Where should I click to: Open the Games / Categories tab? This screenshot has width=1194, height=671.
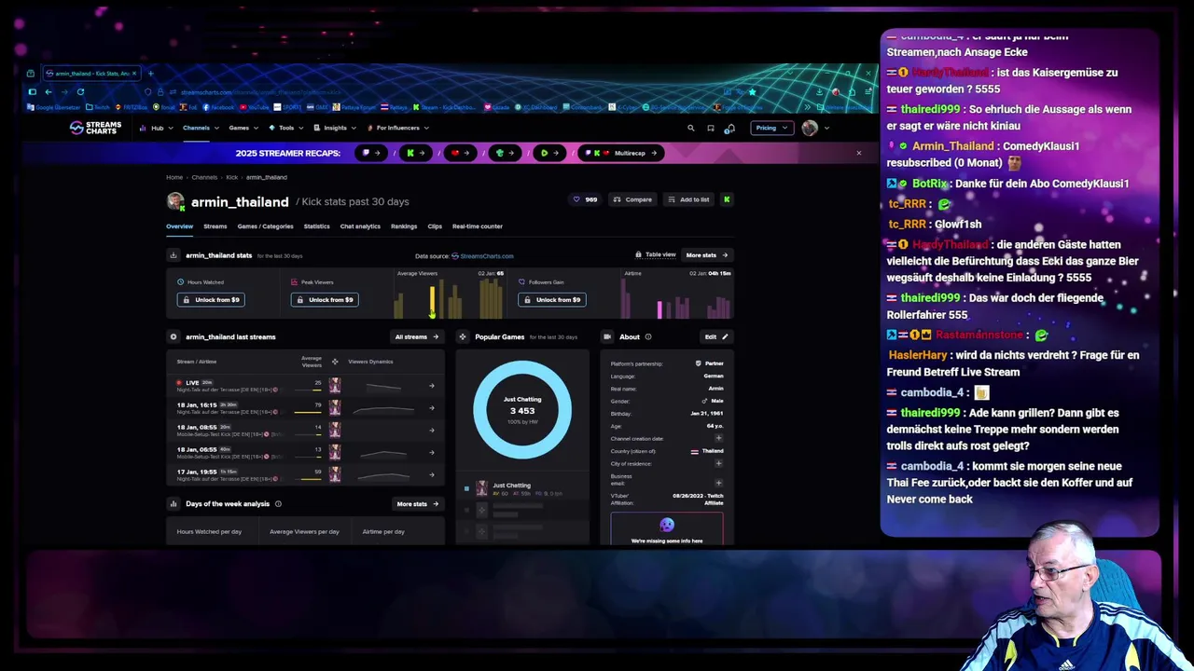265,226
